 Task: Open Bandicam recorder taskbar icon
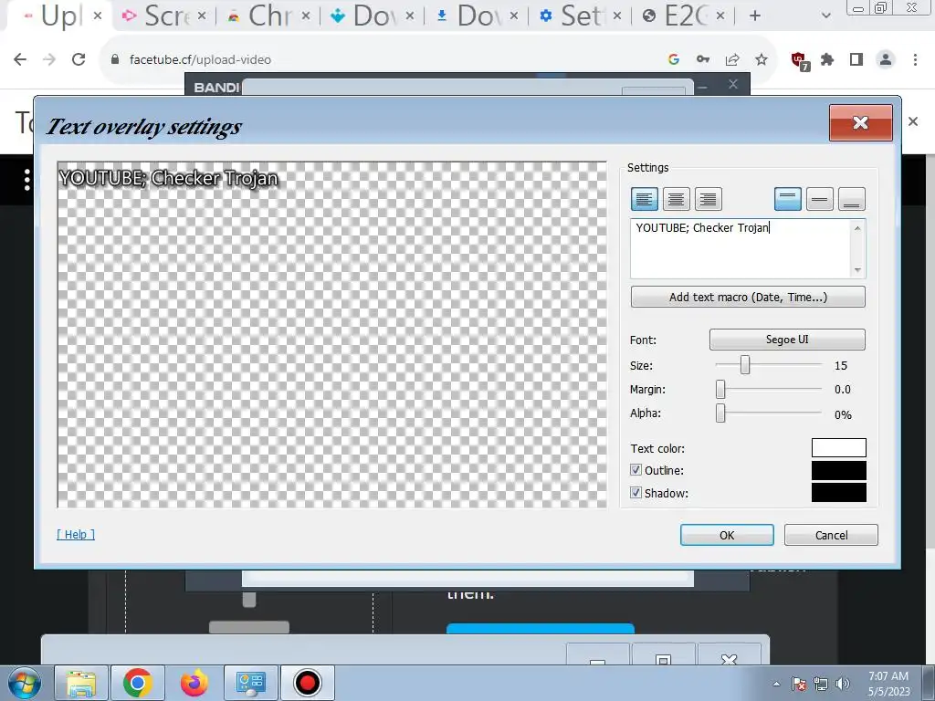coord(308,683)
